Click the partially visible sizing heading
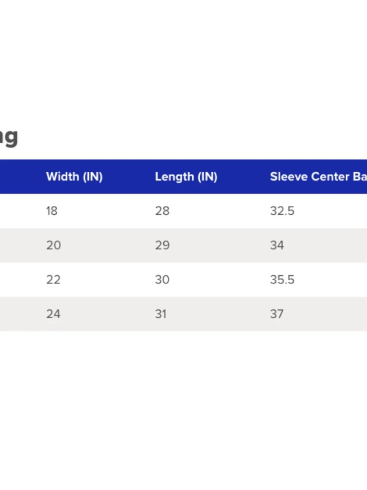 (x=9, y=137)
